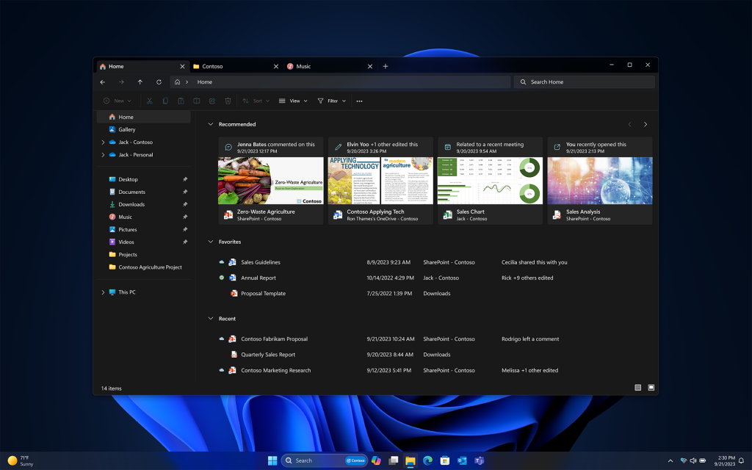This screenshot has height=470, width=752.
Task: Expand This PC in the navigation pane
Action: tap(103, 292)
